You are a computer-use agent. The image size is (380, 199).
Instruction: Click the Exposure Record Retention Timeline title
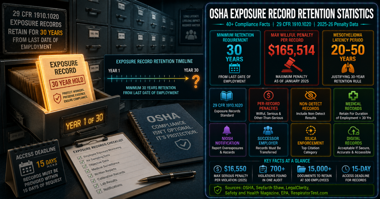point(154,61)
